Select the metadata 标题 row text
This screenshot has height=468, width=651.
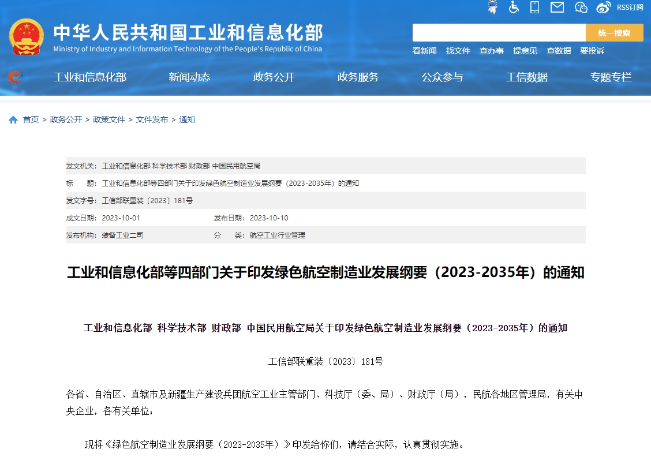[x=230, y=184]
